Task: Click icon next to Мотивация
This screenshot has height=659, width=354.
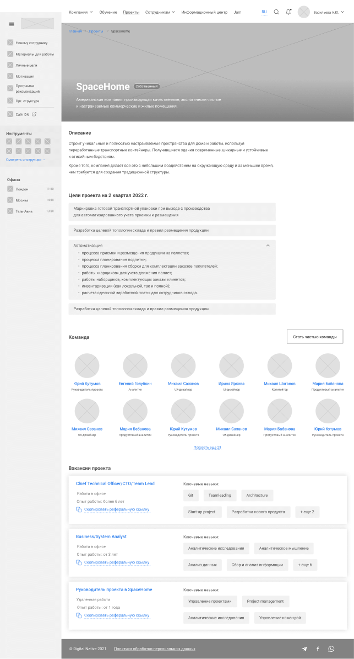Action: [x=10, y=76]
